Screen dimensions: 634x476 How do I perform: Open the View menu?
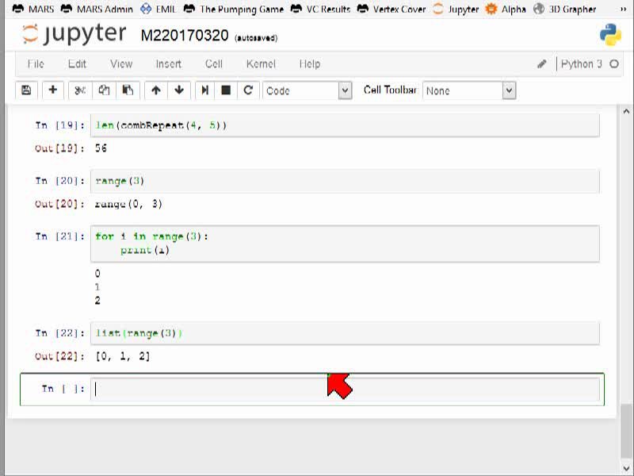121,64
